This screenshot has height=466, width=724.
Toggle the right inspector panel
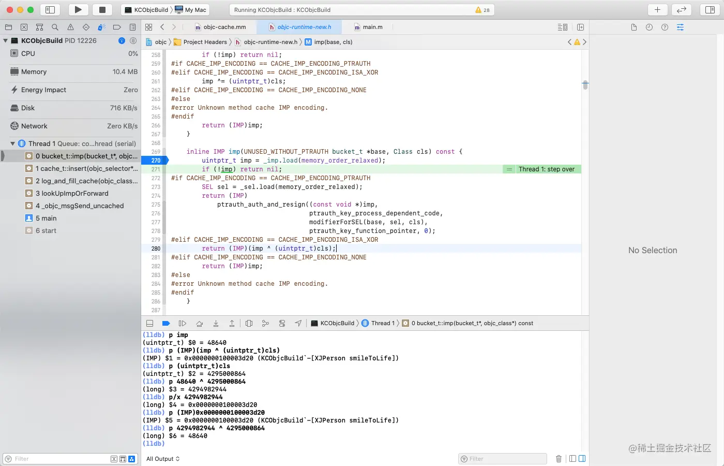pyautogui.click(x=710, y=9)
